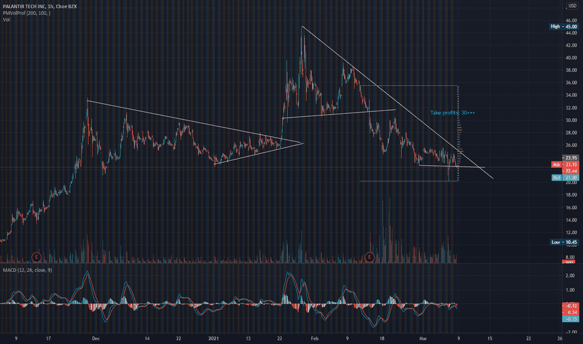Click the red 22.44 last price label
This screenshot has width=583, height=344.
(570, 171)
